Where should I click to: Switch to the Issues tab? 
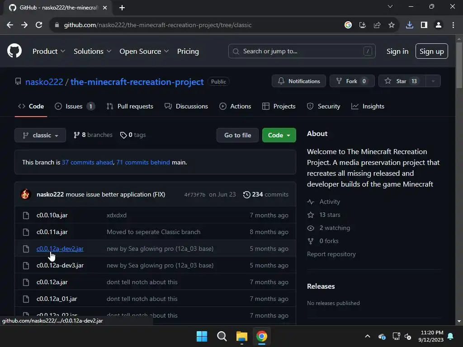tap(75, 106)
